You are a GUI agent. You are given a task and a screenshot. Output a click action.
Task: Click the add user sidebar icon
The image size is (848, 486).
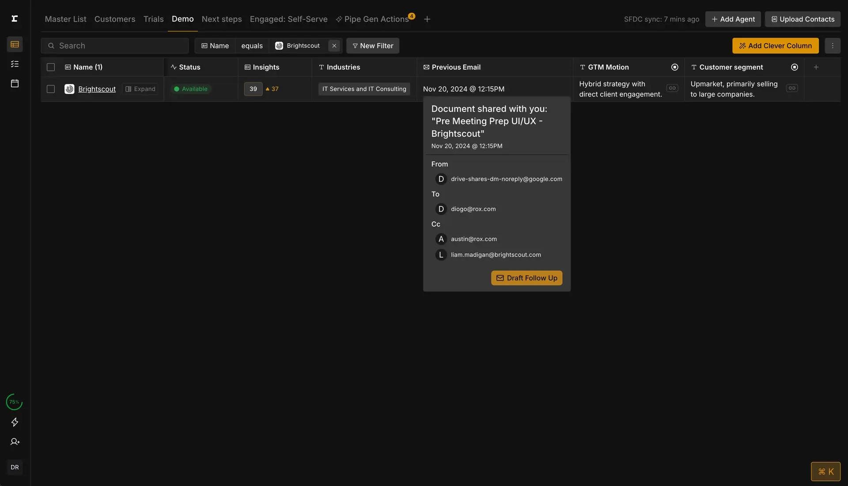(15, 441)
